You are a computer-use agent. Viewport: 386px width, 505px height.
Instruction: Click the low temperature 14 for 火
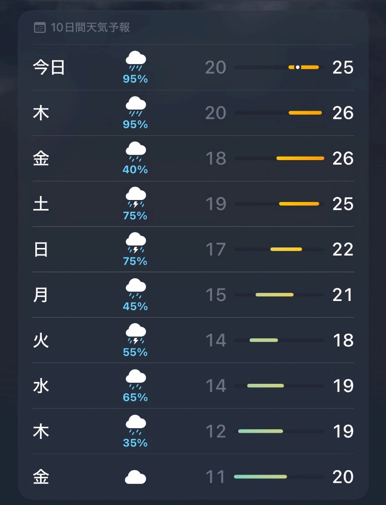click(x=215, y=340)
